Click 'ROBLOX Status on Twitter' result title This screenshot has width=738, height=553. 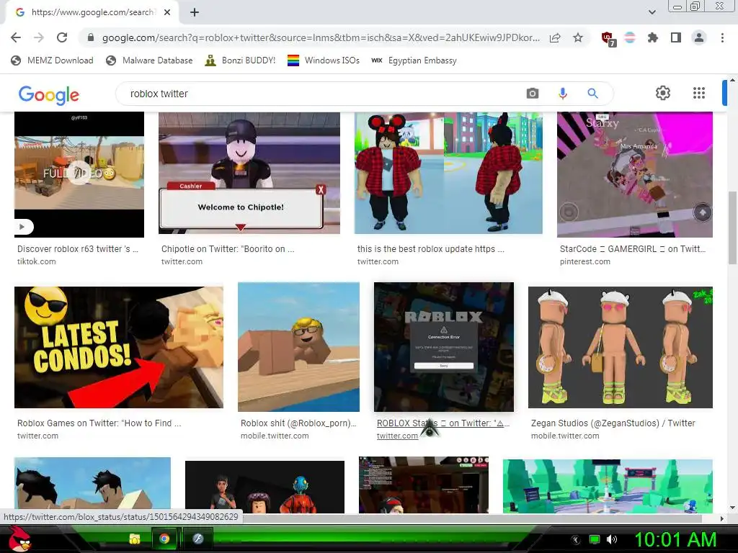tap(443, 423)
